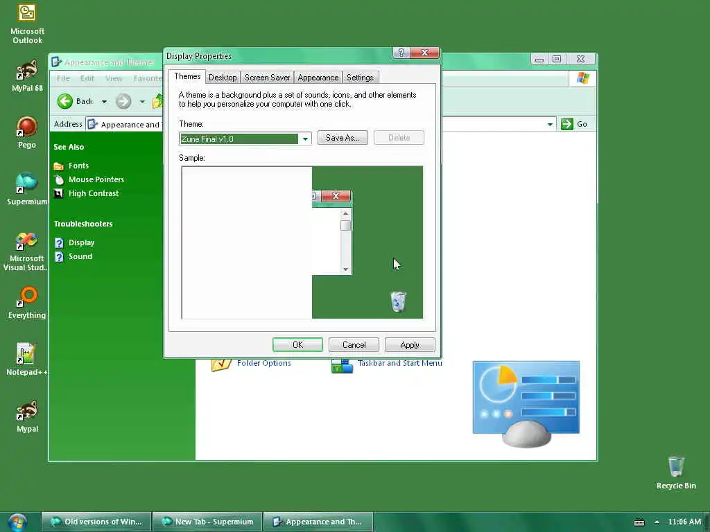The width and height of the screenshot is (710, 532).
Task: Open the High Contrast link
Action: point(94,193)
